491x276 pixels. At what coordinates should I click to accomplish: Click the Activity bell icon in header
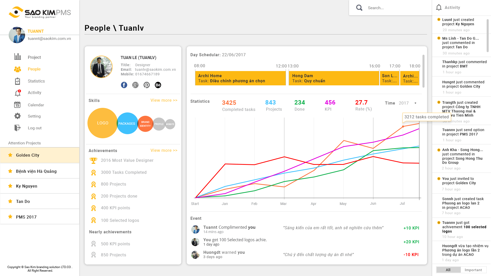[439, 8]
